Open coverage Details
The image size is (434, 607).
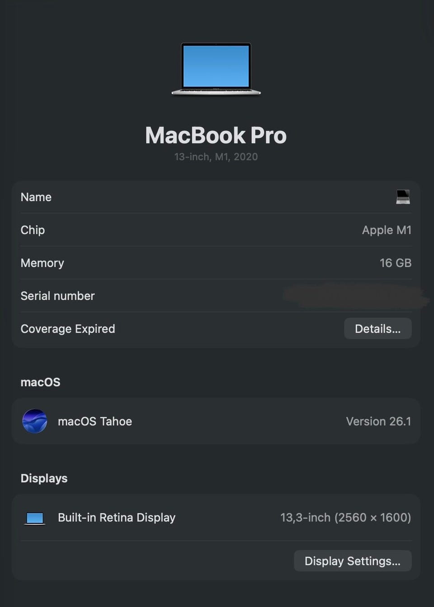coord(377,328)
